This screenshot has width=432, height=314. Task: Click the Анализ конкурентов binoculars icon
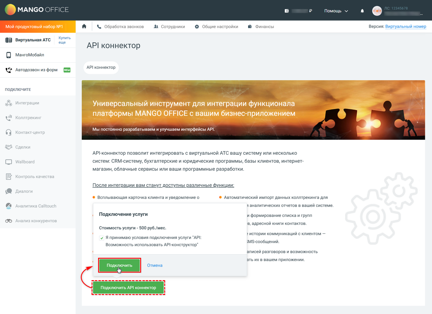[9, 221]
